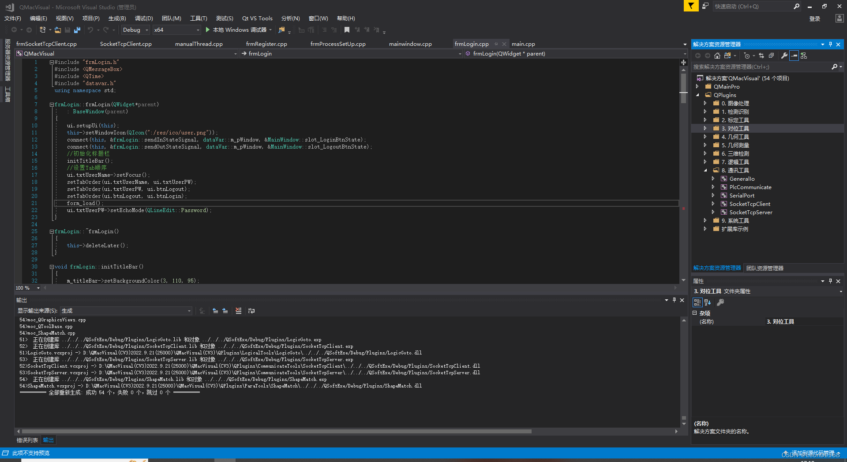Expand the 9. 系统工具 folder
The image size is (847, 462).
tap(705, 221)
